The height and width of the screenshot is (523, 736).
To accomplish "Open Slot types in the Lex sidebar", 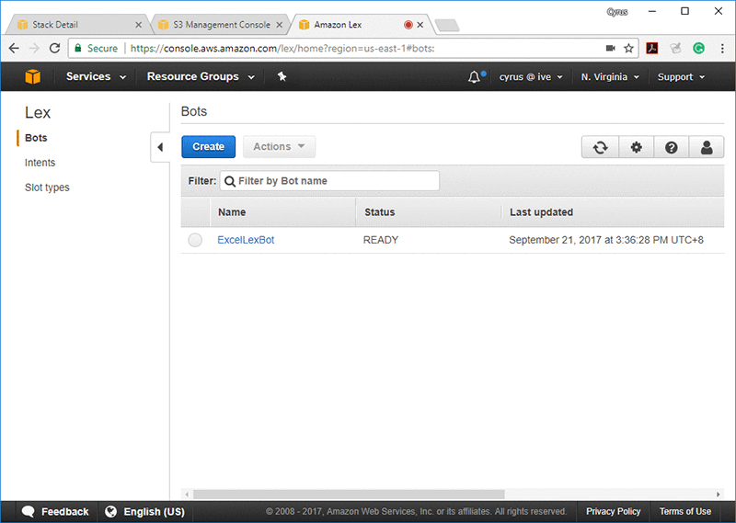I will (x=47, y=188).
